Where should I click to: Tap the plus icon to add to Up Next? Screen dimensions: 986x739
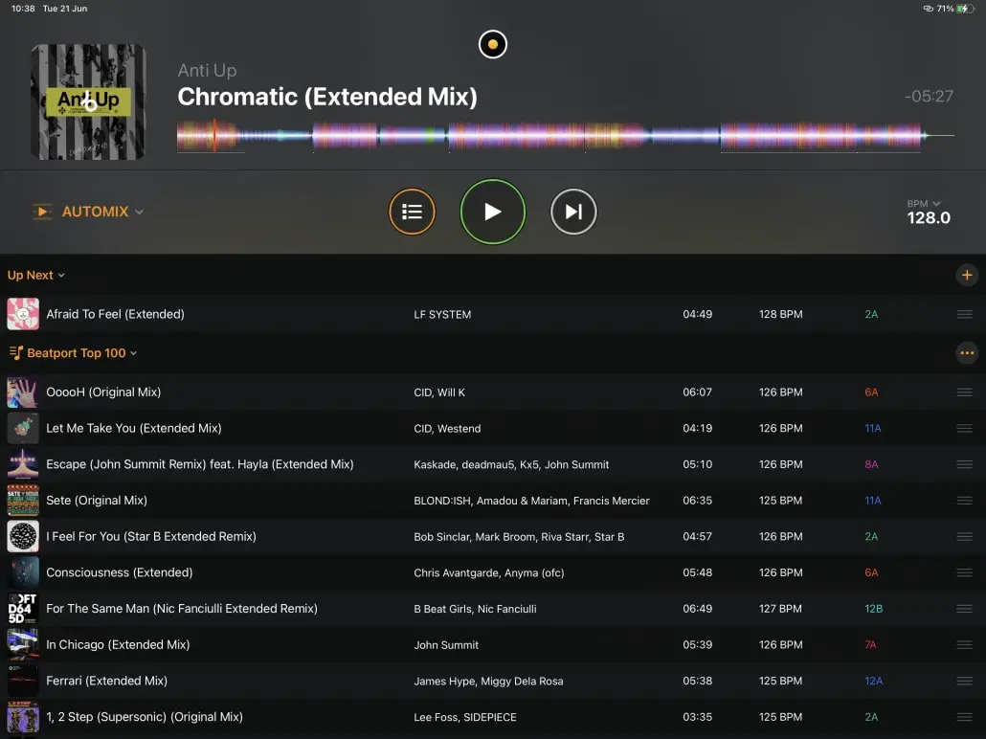967,275
